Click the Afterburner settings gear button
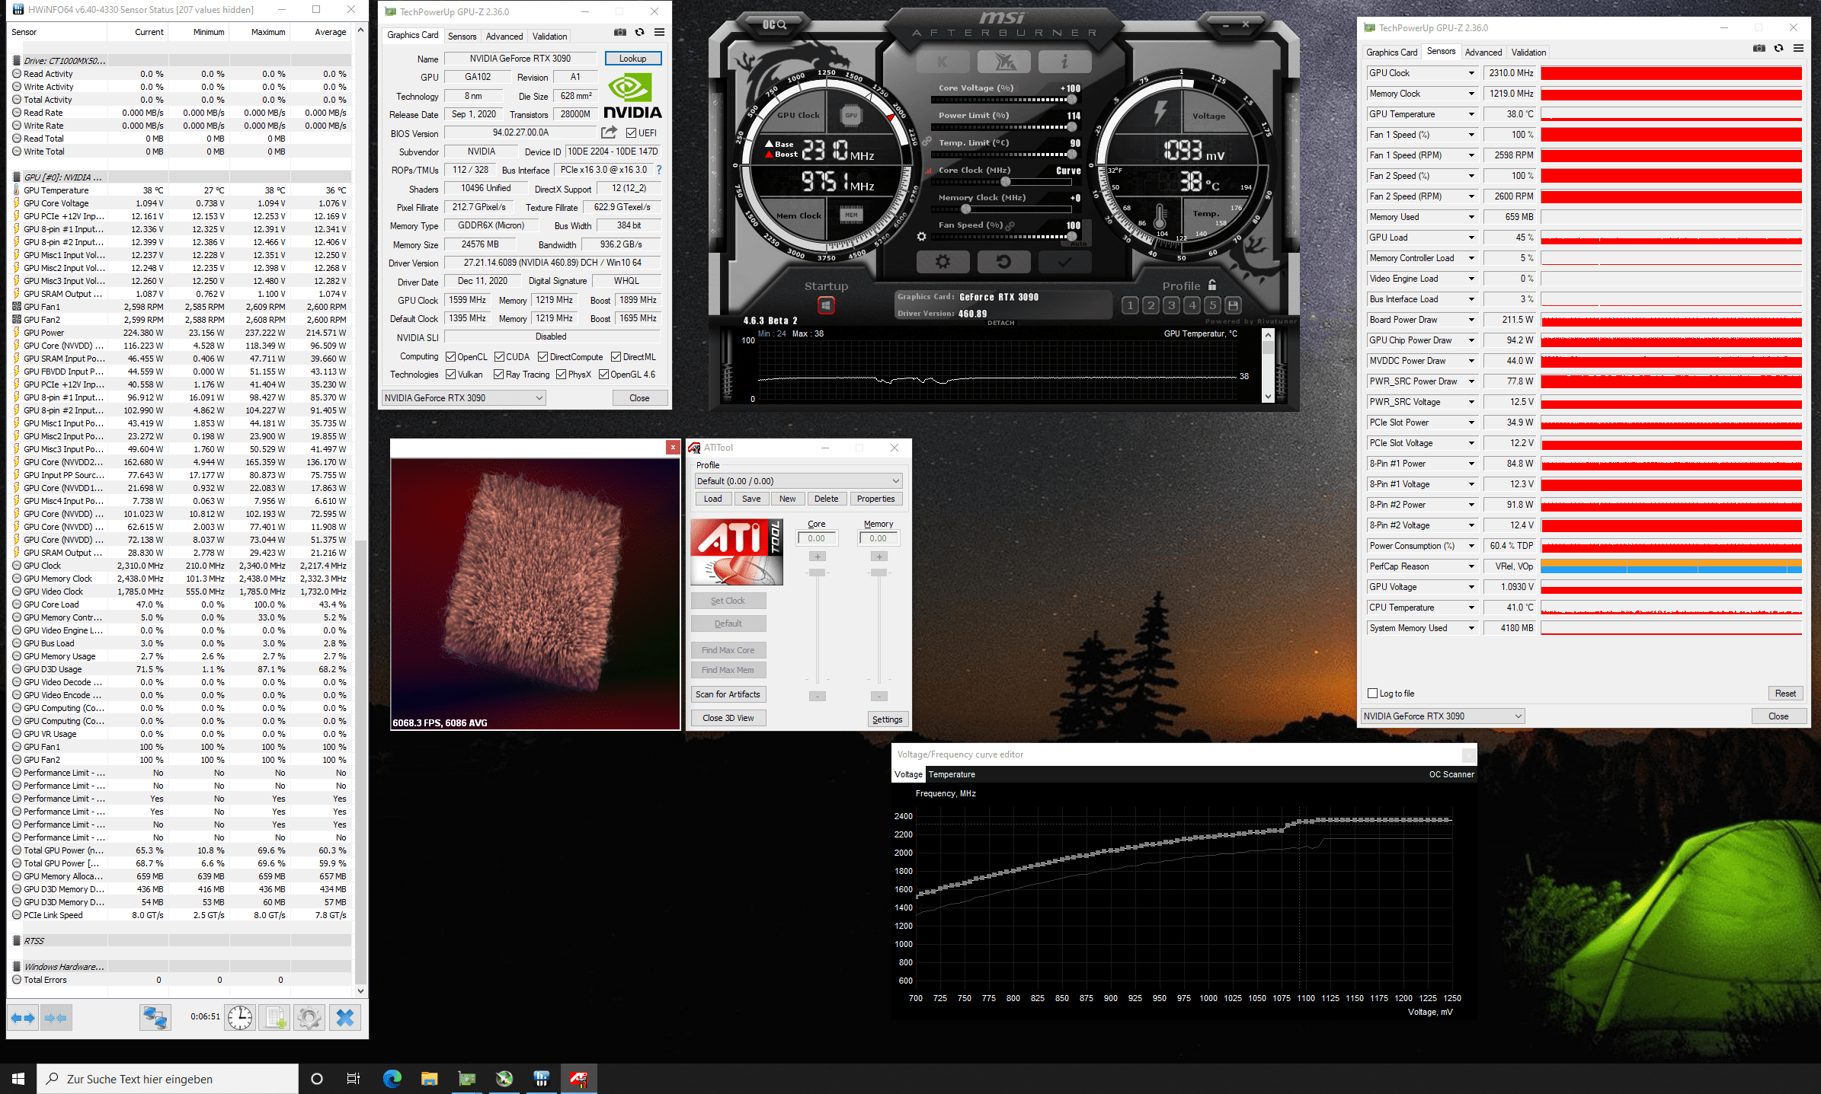The image size is (1821, 1094). point(943,262)
